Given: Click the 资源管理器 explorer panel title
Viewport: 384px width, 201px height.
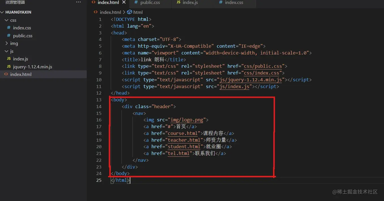Looking at the screenshot, I should [15, 2].
